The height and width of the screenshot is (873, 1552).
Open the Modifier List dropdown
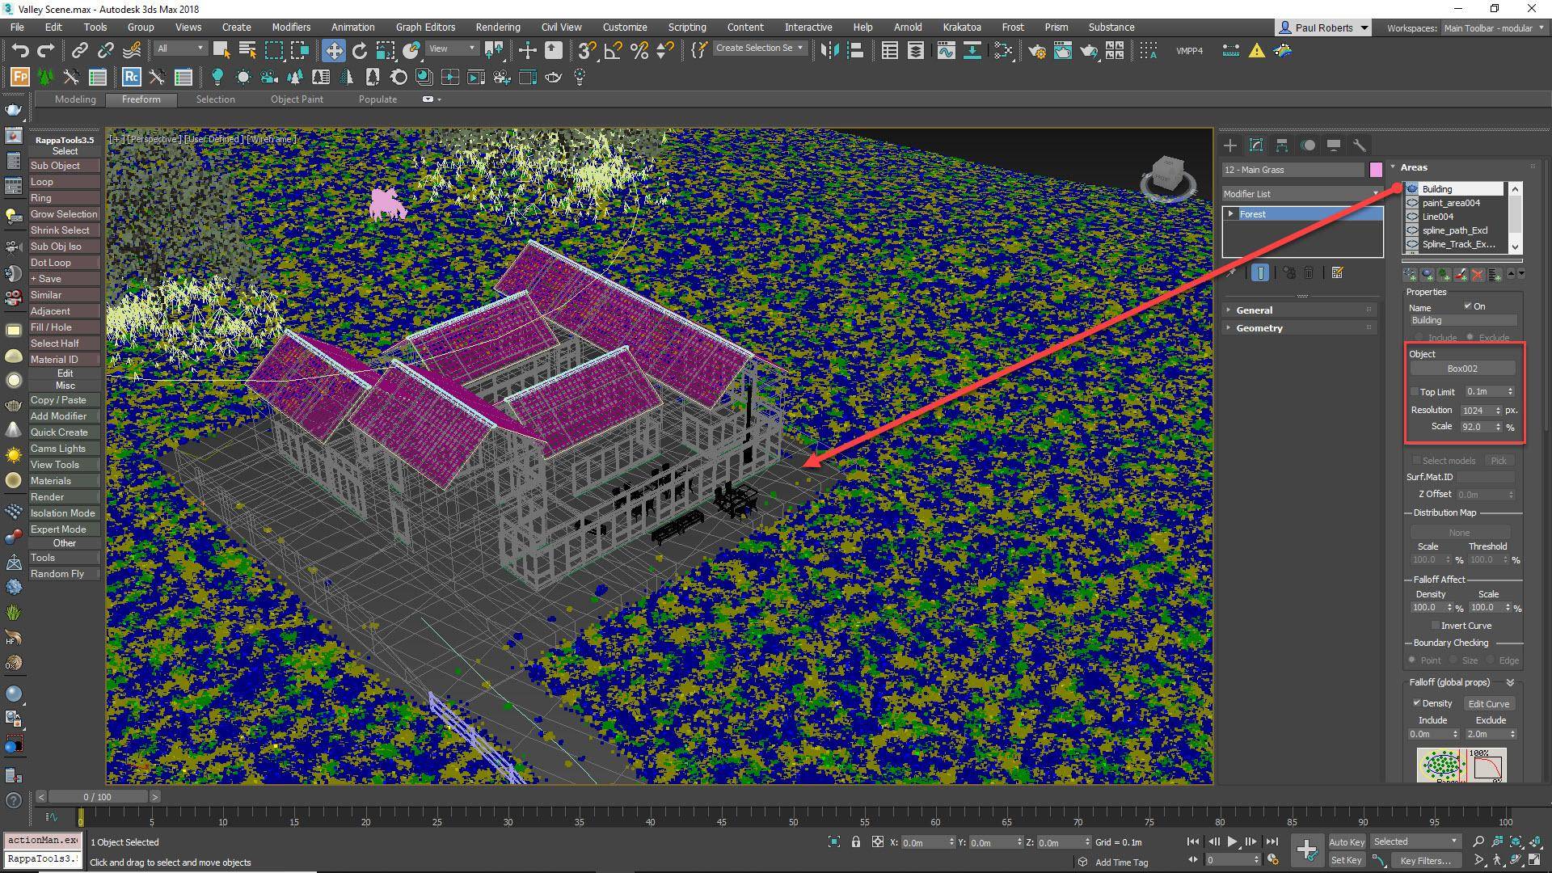pyautogui.click(x=1374, y=194)
